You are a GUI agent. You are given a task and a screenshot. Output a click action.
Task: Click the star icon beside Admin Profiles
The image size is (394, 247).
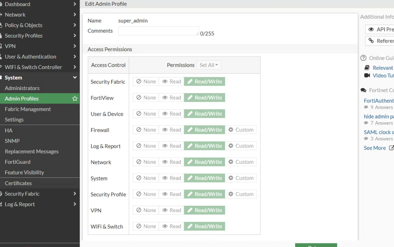[75, 98]
